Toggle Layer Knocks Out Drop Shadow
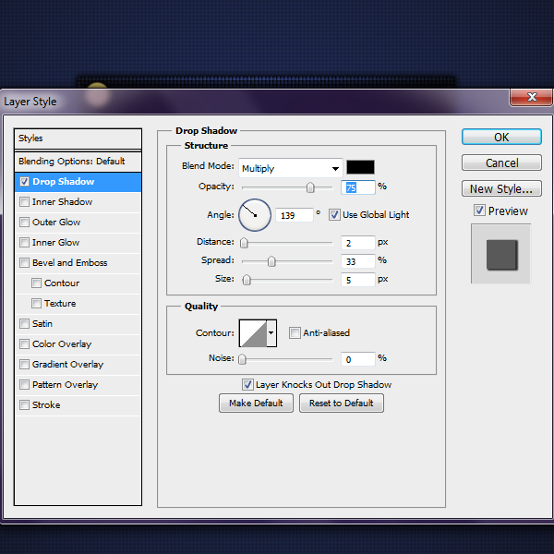The image size is (554, 554). [x=247, y=384]
